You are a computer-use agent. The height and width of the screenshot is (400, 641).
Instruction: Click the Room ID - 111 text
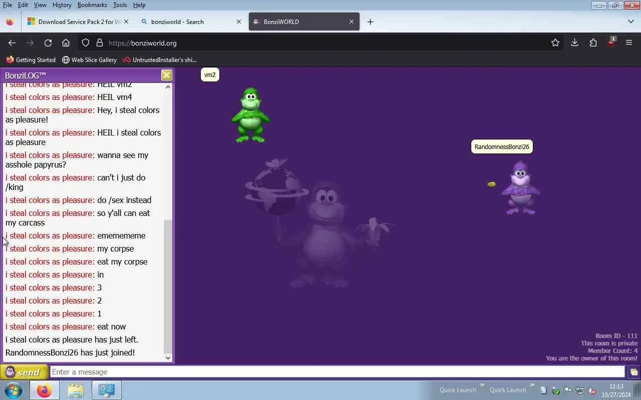point(616,336)
